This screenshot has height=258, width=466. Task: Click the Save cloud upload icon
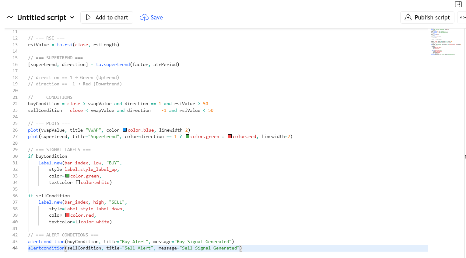tap(144, 18)
